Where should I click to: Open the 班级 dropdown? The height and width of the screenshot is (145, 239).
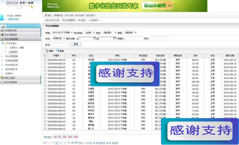pyautogui.click(x=110, y=32)
